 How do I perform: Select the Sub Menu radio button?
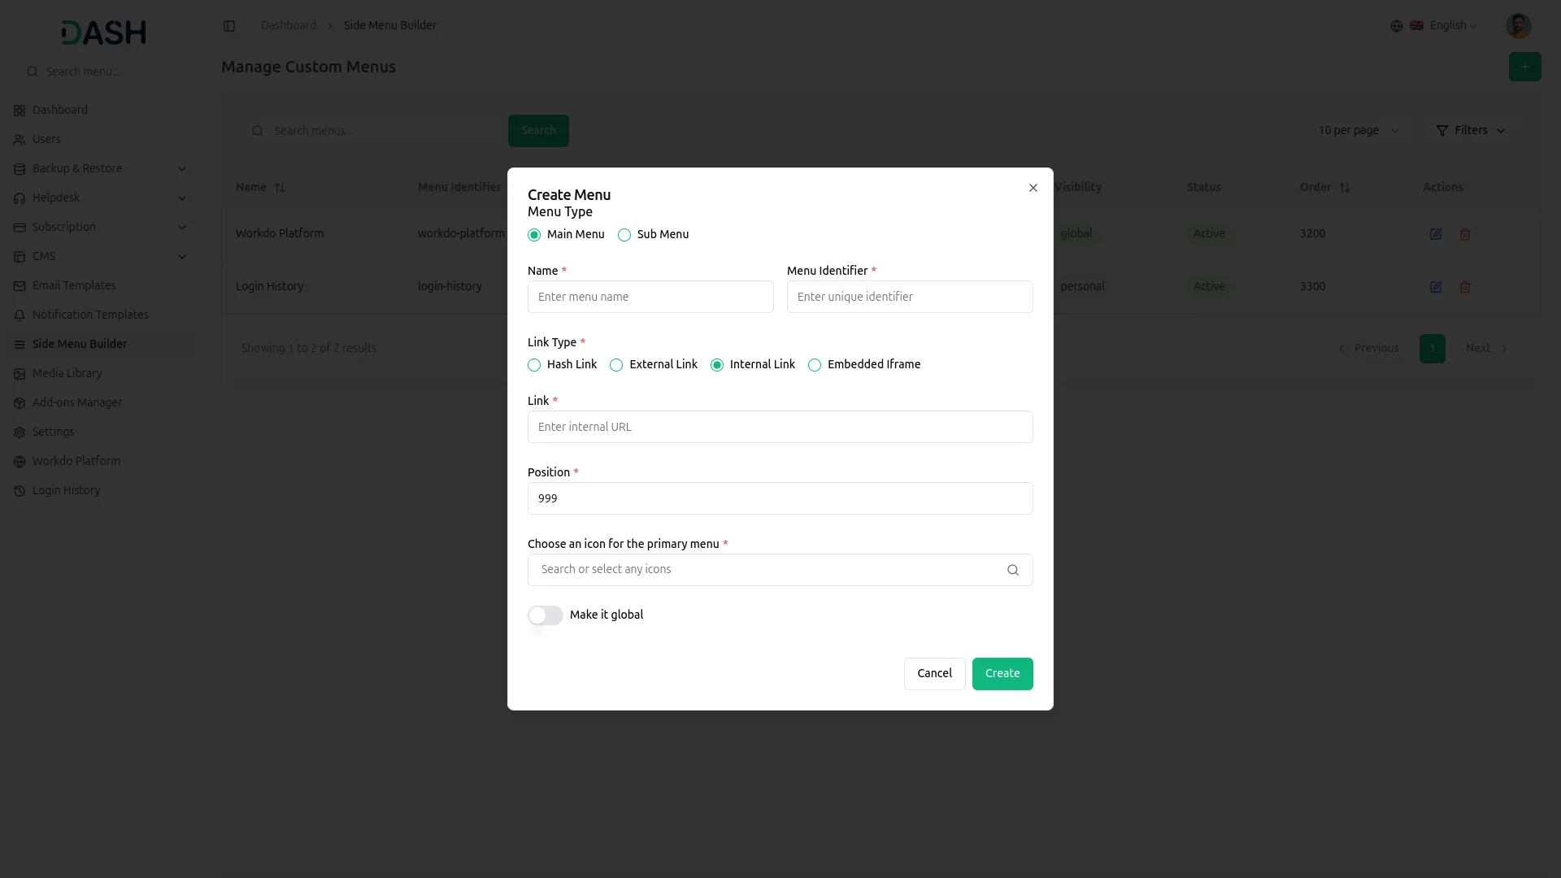tap(624, 234)
